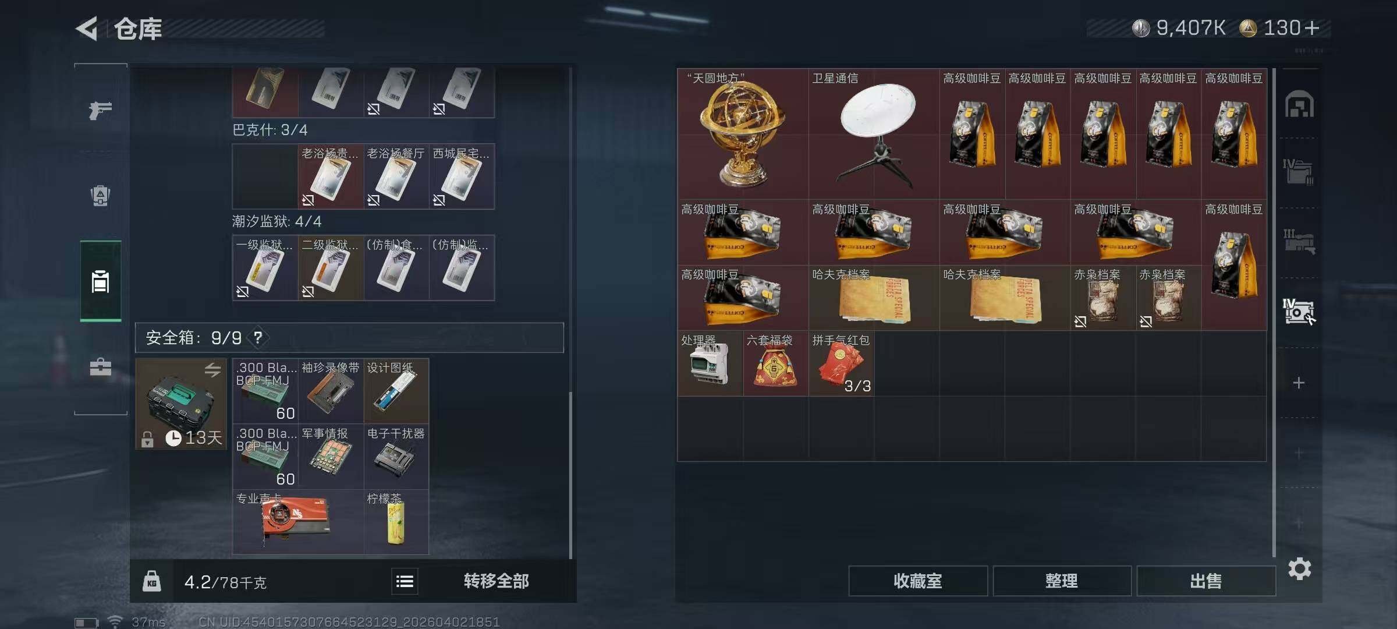Select the 天圆地方 golden armillary sphere item
1397x629 pixels.
pyautogui.click(x=743, y=134)
